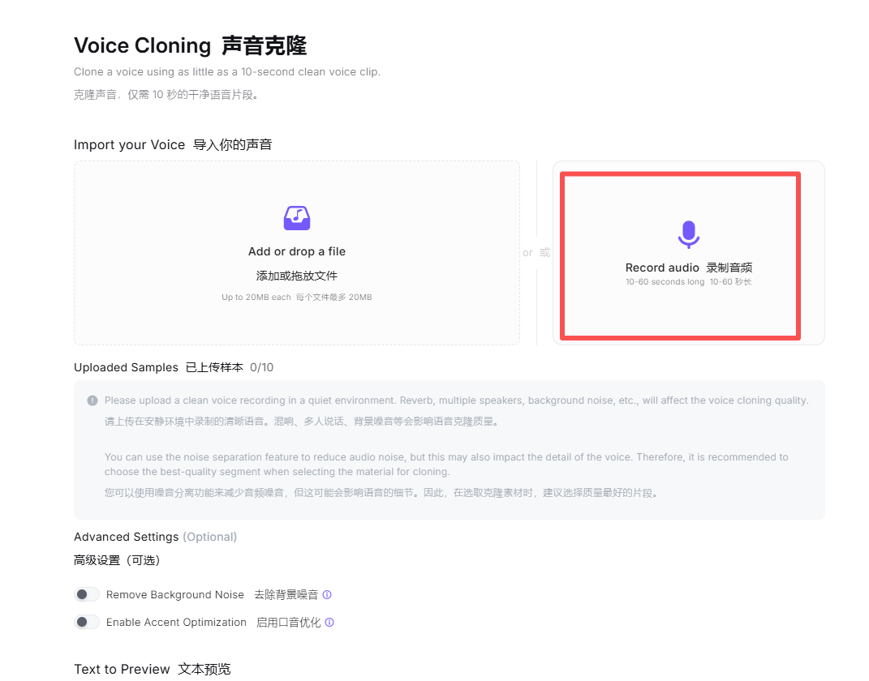This screenshot has height=681, width=869.
Task: Enable the Accent Optimization switch
Action: (x=86, y=623)
